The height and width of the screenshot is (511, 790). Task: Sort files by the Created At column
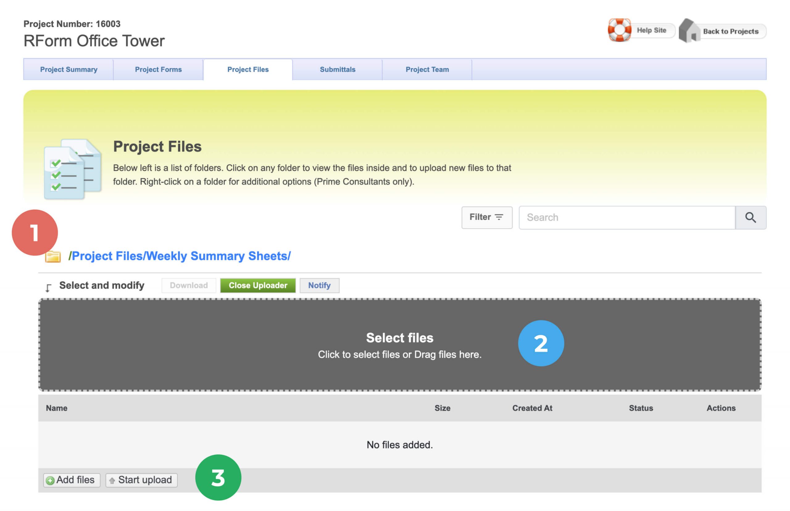tap(531, 408)
